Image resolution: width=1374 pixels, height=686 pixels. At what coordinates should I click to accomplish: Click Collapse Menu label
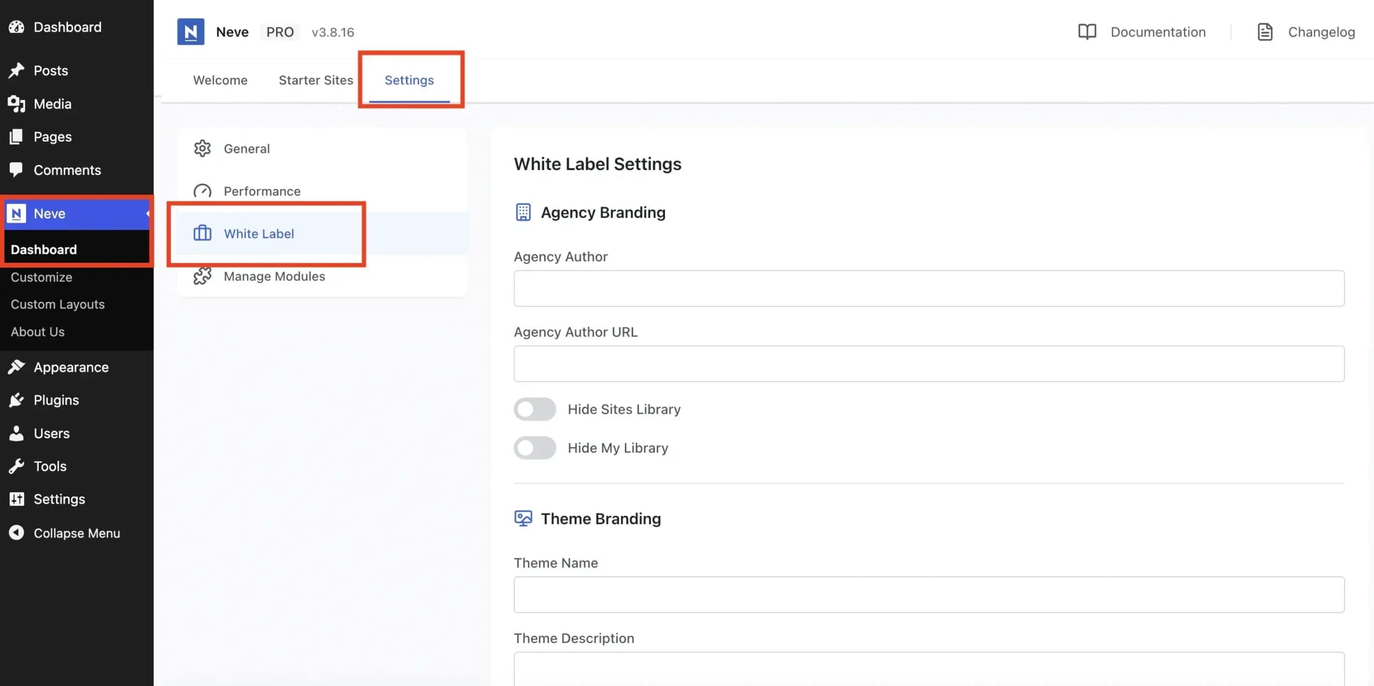(77, 533)
